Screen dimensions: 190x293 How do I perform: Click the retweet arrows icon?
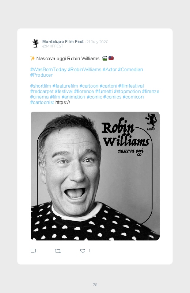58,251
